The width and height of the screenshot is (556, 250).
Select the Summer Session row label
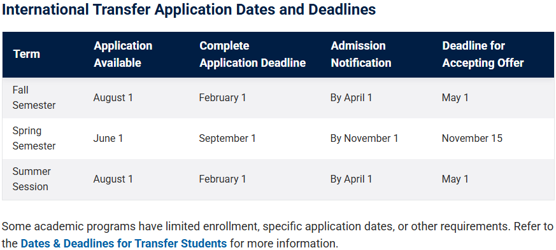tap(32, 179)
